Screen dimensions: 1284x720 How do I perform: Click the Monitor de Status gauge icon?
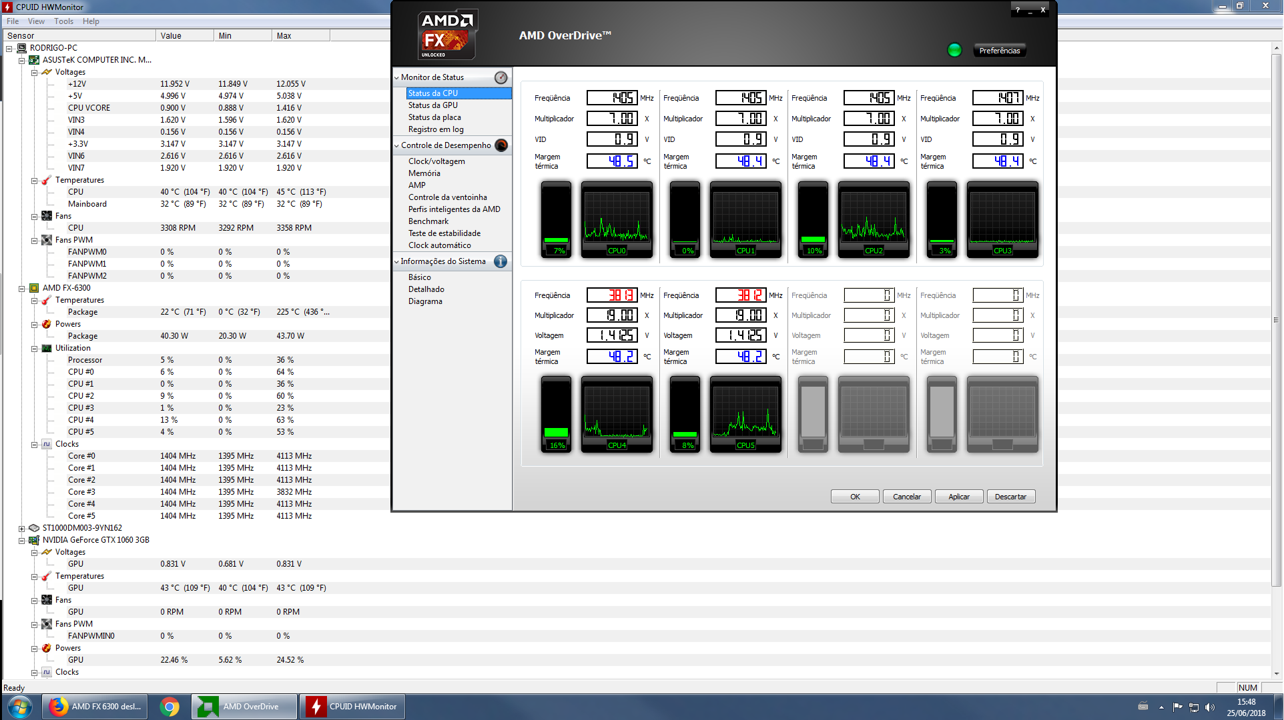(x=501, y=77)
